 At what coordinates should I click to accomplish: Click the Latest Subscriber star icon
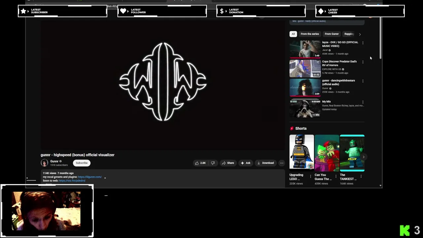(x=23, y=11)
